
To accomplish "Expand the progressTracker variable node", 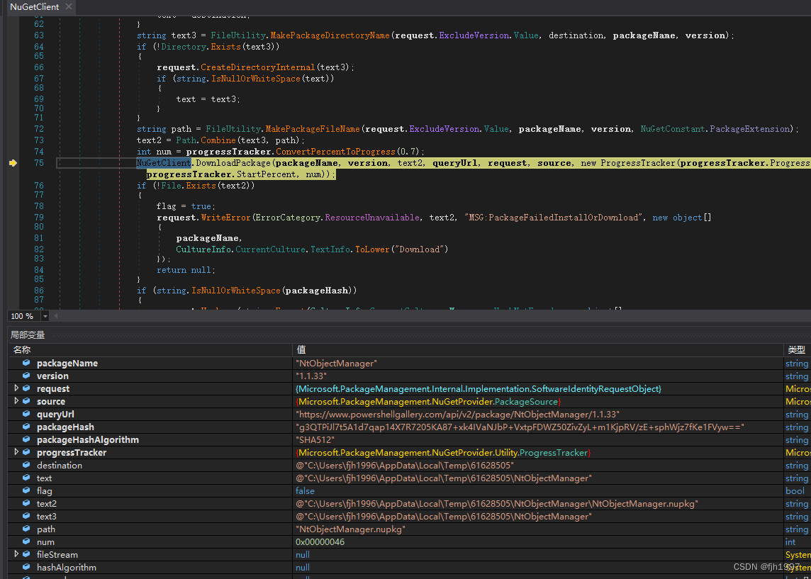I will pyautogui.click(x=16, y=452).
